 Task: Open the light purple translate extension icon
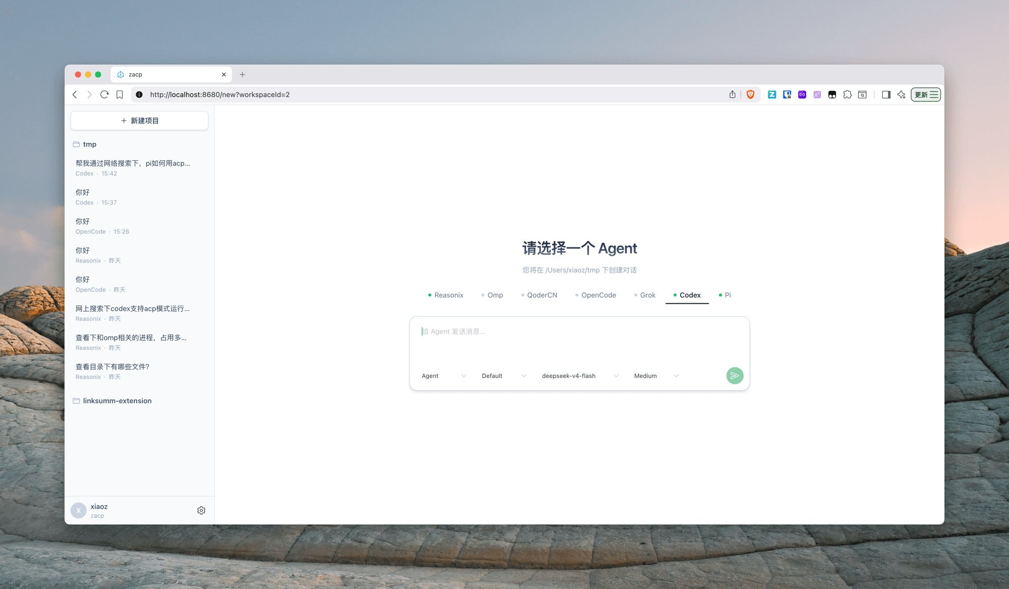817,94
